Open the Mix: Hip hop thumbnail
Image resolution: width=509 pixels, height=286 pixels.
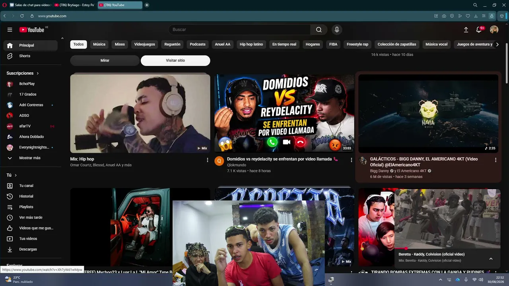click(x=140, y=113)
